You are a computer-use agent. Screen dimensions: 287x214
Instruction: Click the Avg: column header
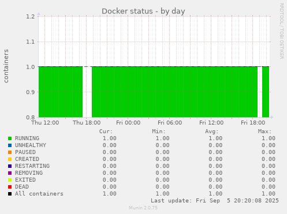212,132
